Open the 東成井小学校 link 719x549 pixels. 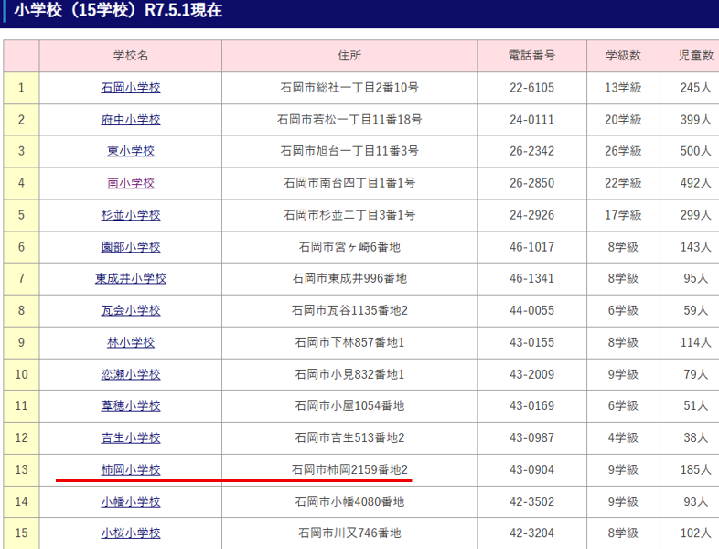point(131,278)
